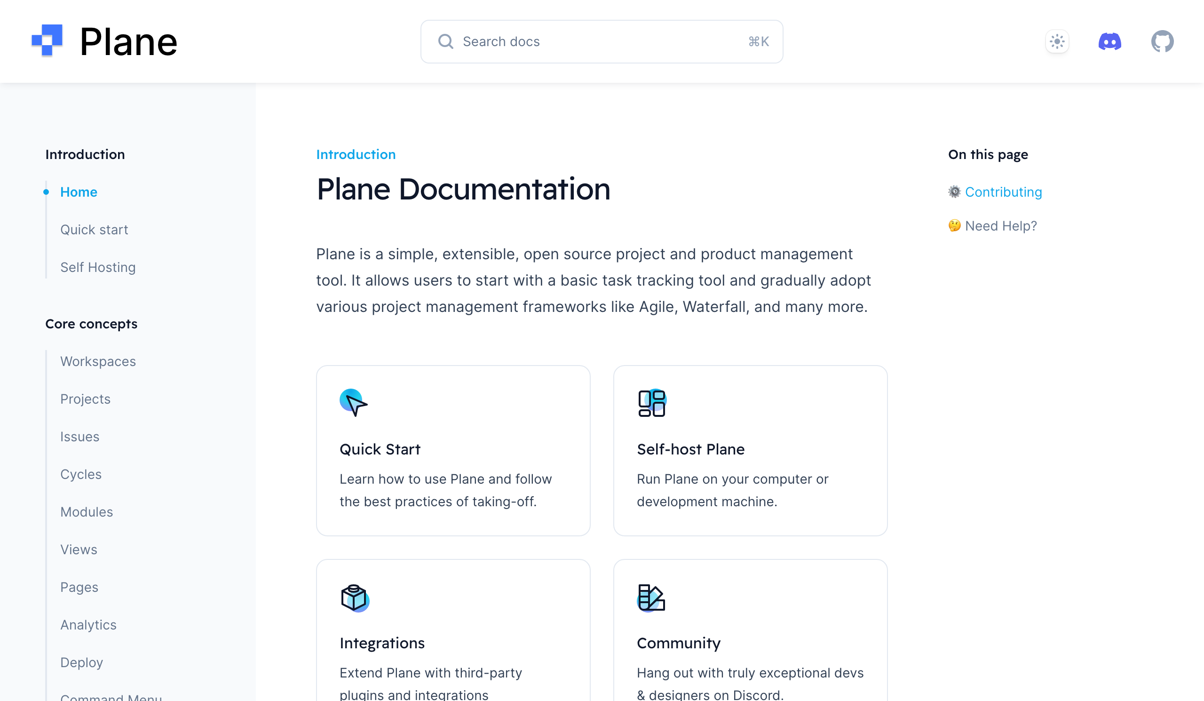The height and width of the screenshot is (701, 1204).
Task: Click the Core concepts sidebar heading
Action: 91,324
